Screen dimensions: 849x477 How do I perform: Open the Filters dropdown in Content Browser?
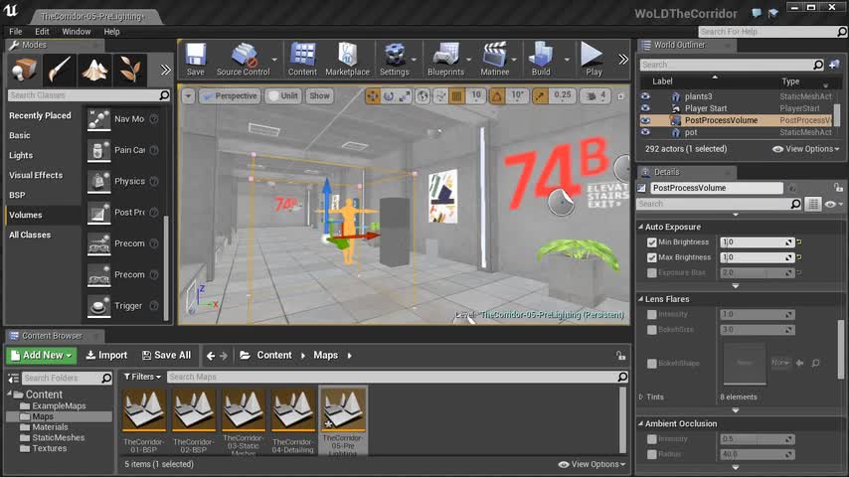pyautogui.click(x=142, y=377)
